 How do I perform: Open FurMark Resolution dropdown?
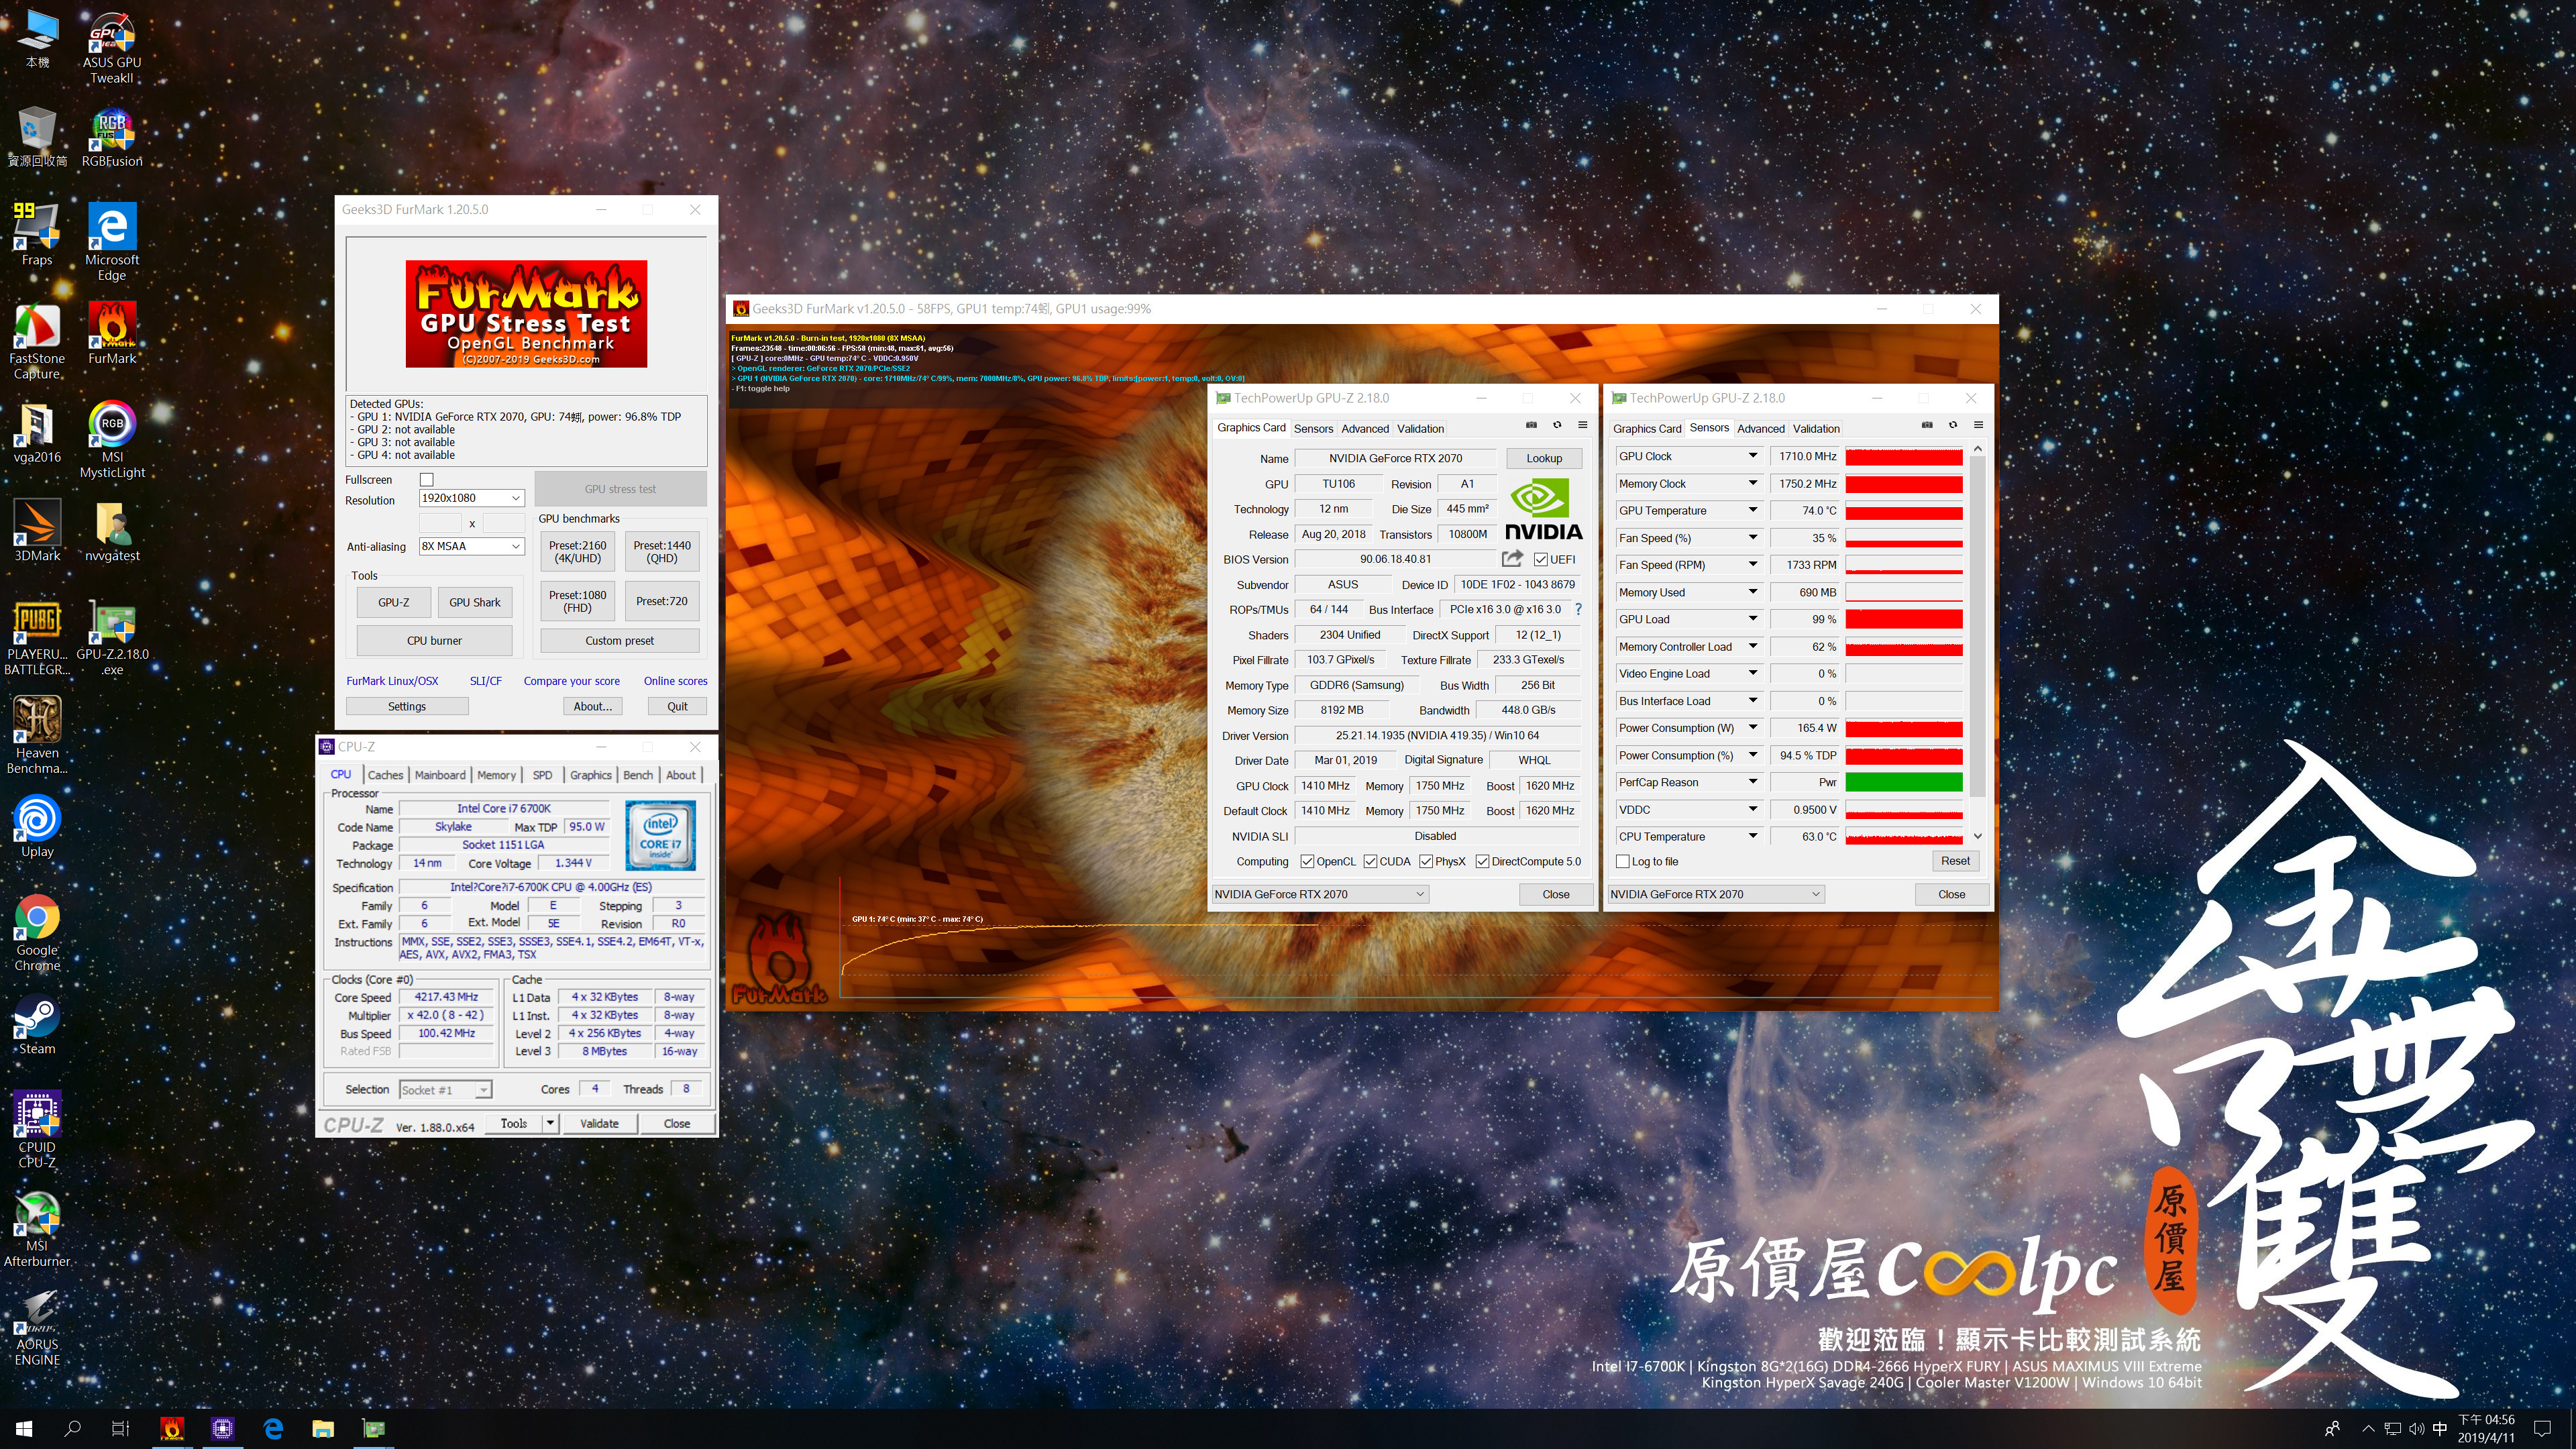click(x=471, y=498)
